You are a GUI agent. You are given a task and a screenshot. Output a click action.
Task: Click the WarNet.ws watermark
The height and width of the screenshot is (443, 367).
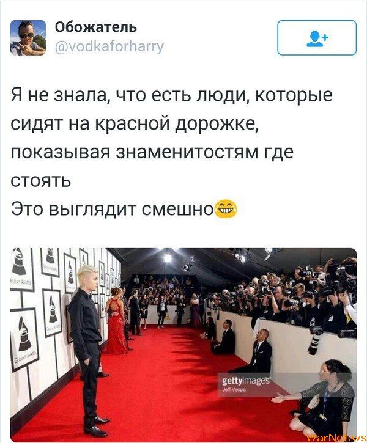click(336, 438)
